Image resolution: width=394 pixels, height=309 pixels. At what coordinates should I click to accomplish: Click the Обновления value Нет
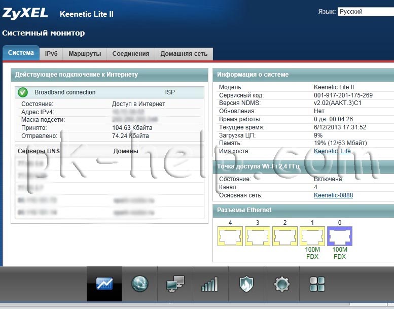319,111
